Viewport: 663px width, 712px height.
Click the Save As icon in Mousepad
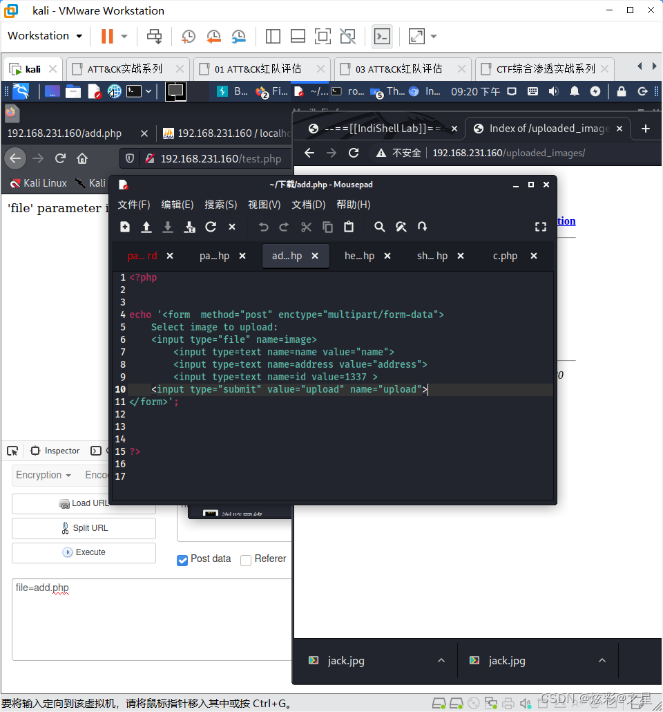point(189,227)
